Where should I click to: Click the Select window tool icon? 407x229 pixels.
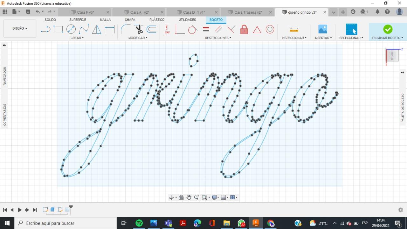351,29
